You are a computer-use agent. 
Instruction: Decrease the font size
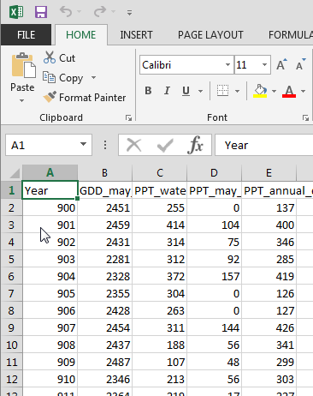click(301, 64)
